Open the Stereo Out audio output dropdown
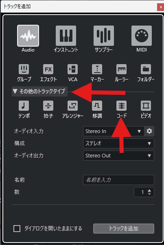164x245 pixels. pyautogui.click(x=118, y=156)
